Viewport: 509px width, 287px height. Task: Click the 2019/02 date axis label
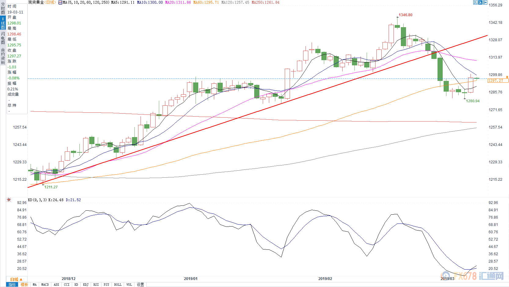[325, 279]
